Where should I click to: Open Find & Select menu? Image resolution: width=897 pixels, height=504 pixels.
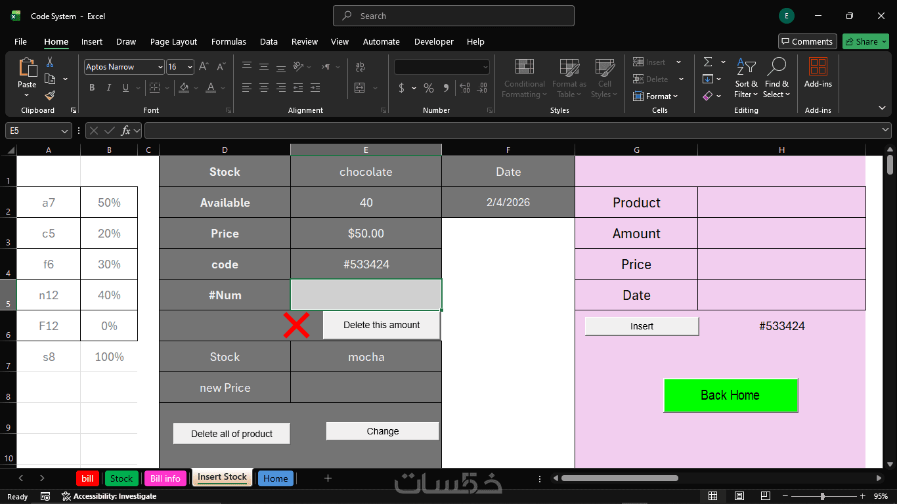[776, 78]
